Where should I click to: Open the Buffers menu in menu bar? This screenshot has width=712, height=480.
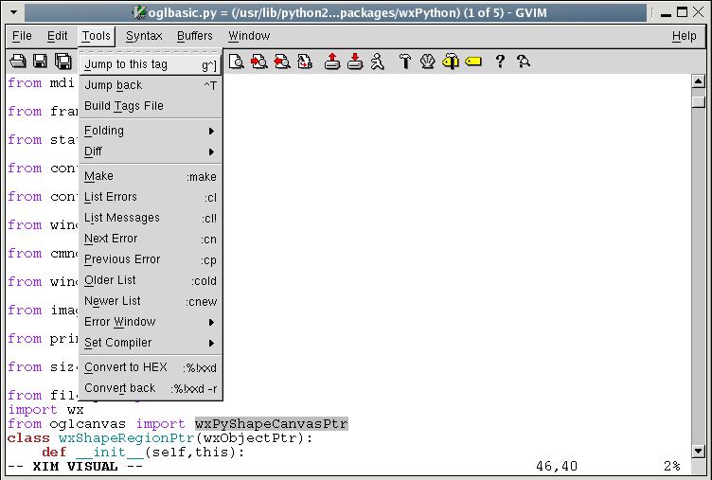point(195,36)
